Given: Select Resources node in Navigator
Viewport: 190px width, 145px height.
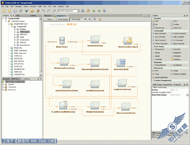Looking at the screenshot, I should click(12, 90).
